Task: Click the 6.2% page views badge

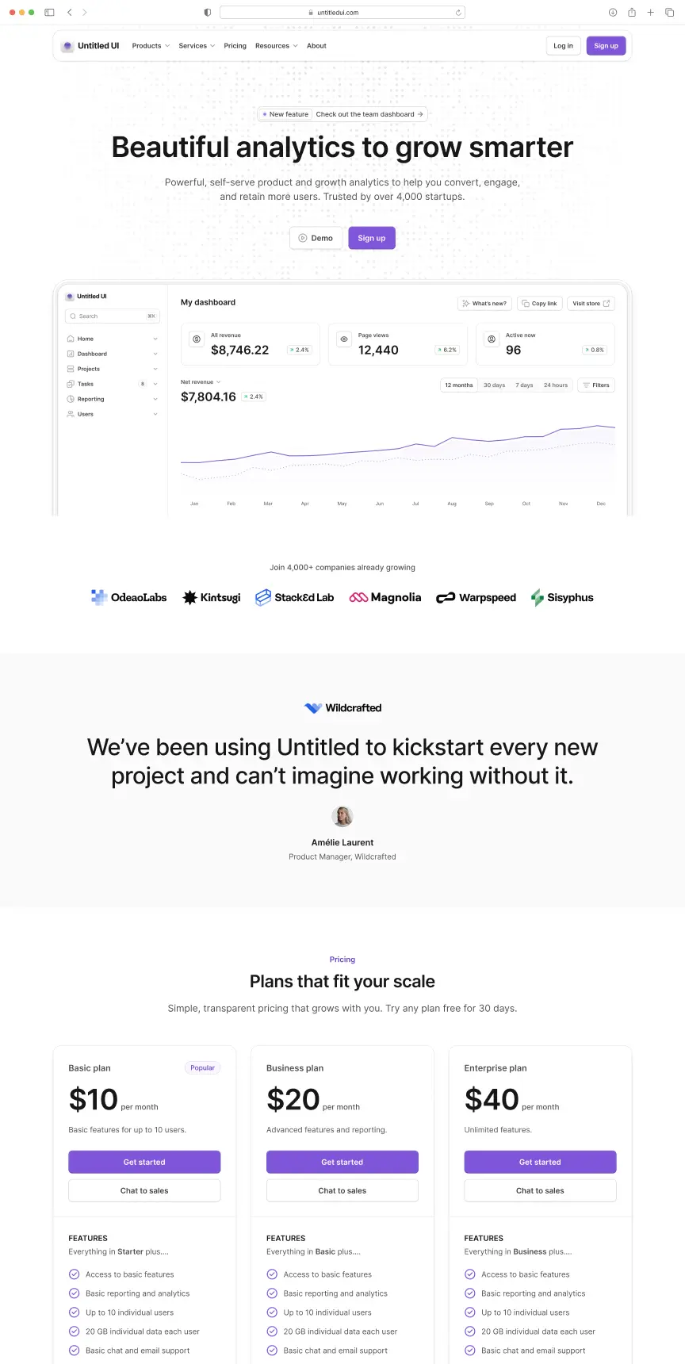Action: (446, 349)
